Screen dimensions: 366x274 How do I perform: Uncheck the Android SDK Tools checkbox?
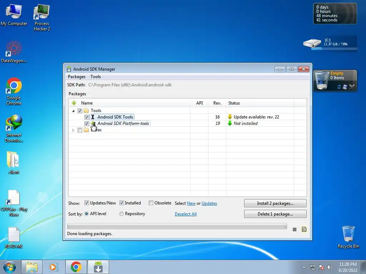[x=86, y=117]
